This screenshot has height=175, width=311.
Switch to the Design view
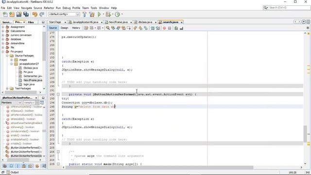[64, 28]
